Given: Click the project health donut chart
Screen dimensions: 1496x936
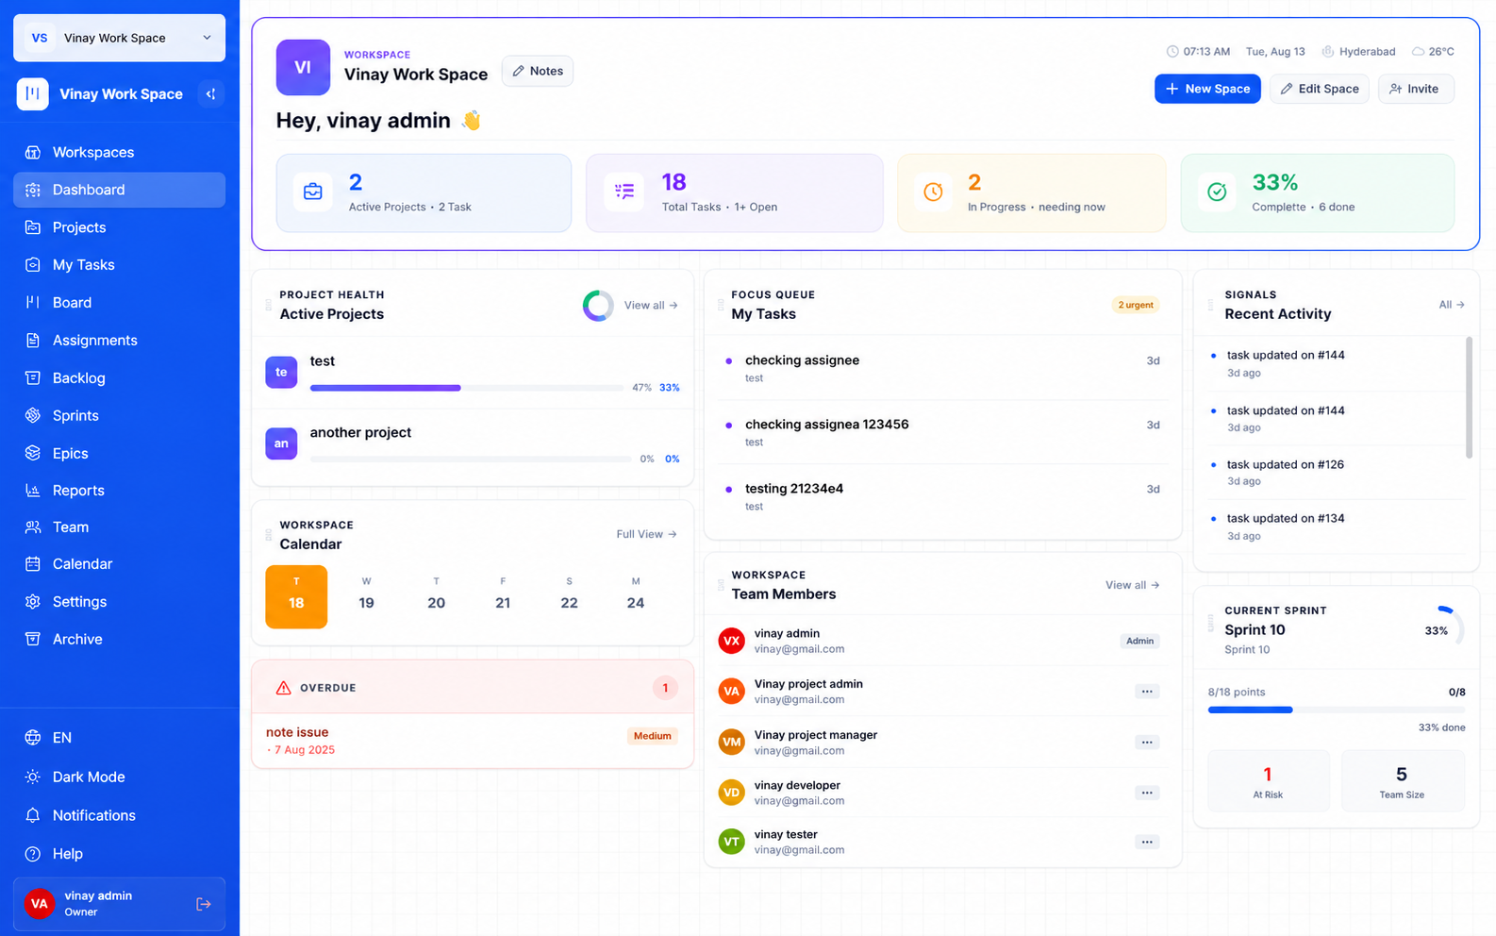Looking at the screenshot, I should point(598,306).
